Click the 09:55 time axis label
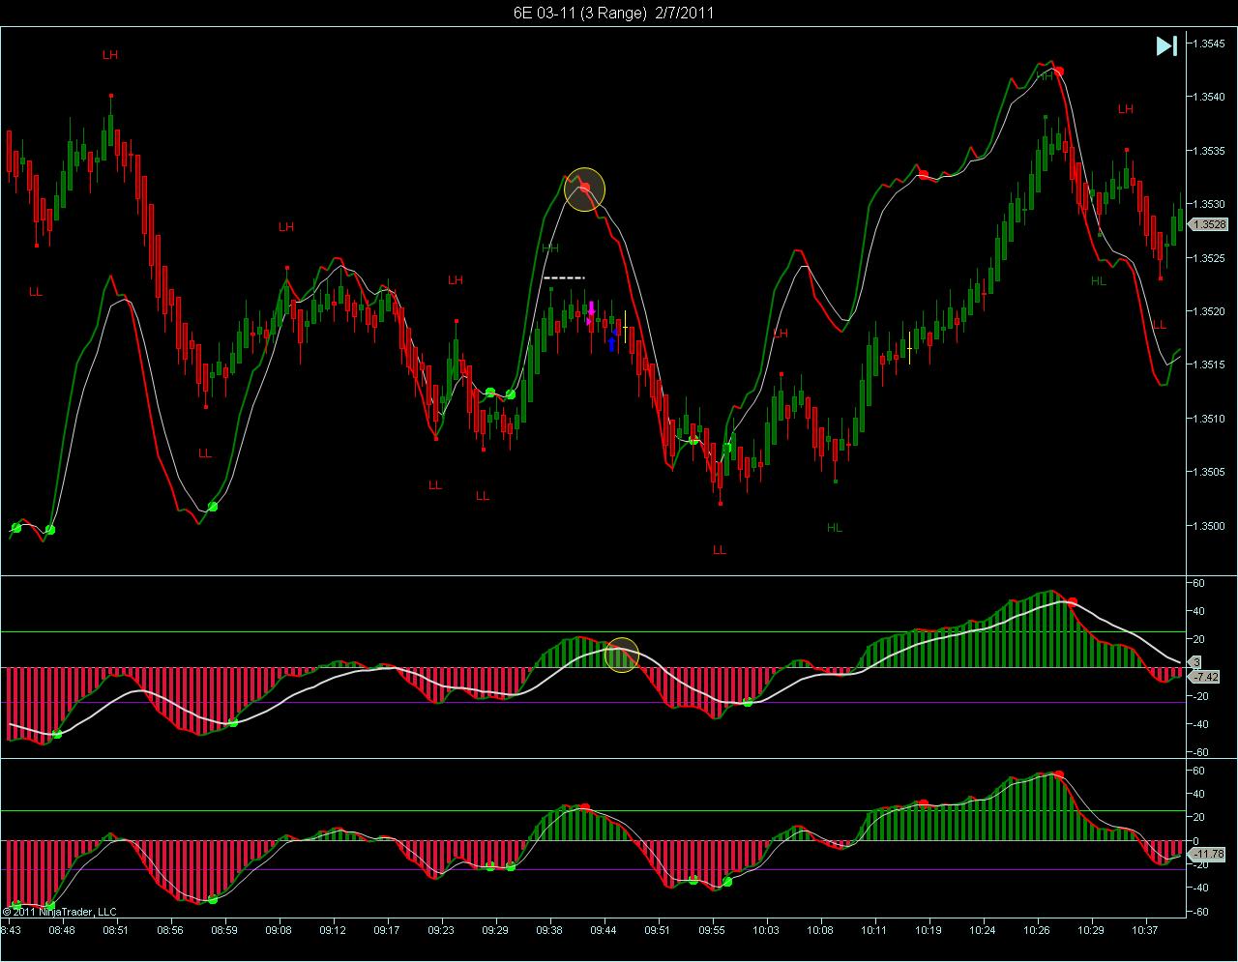 tap(712, 930)
